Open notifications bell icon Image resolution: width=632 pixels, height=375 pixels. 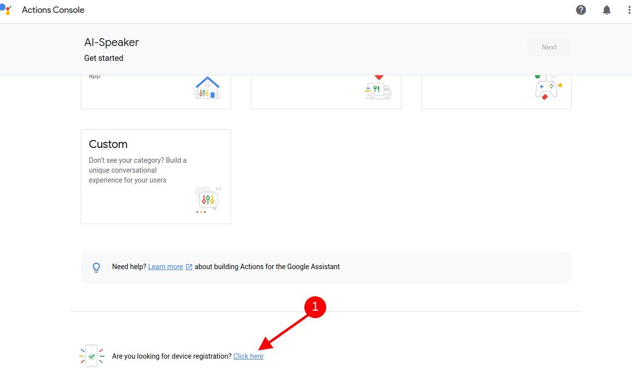(607, 10)
